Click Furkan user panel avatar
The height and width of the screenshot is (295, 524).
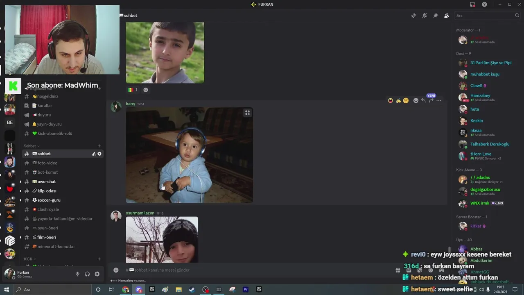tap(10, 274)
